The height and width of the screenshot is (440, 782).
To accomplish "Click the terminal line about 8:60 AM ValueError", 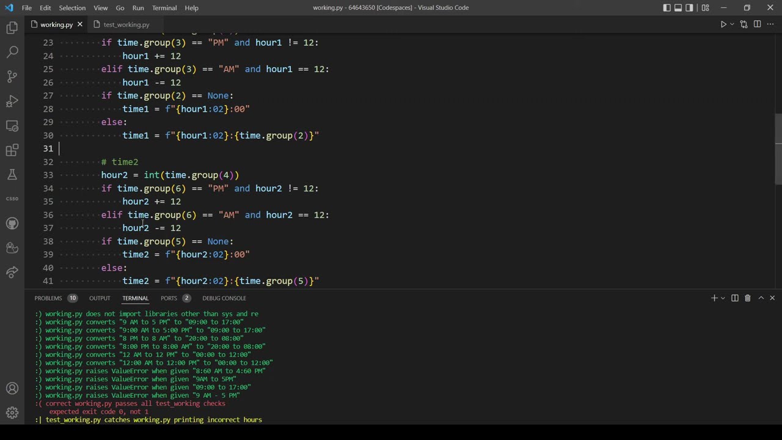I will click(x=150, y=371).
